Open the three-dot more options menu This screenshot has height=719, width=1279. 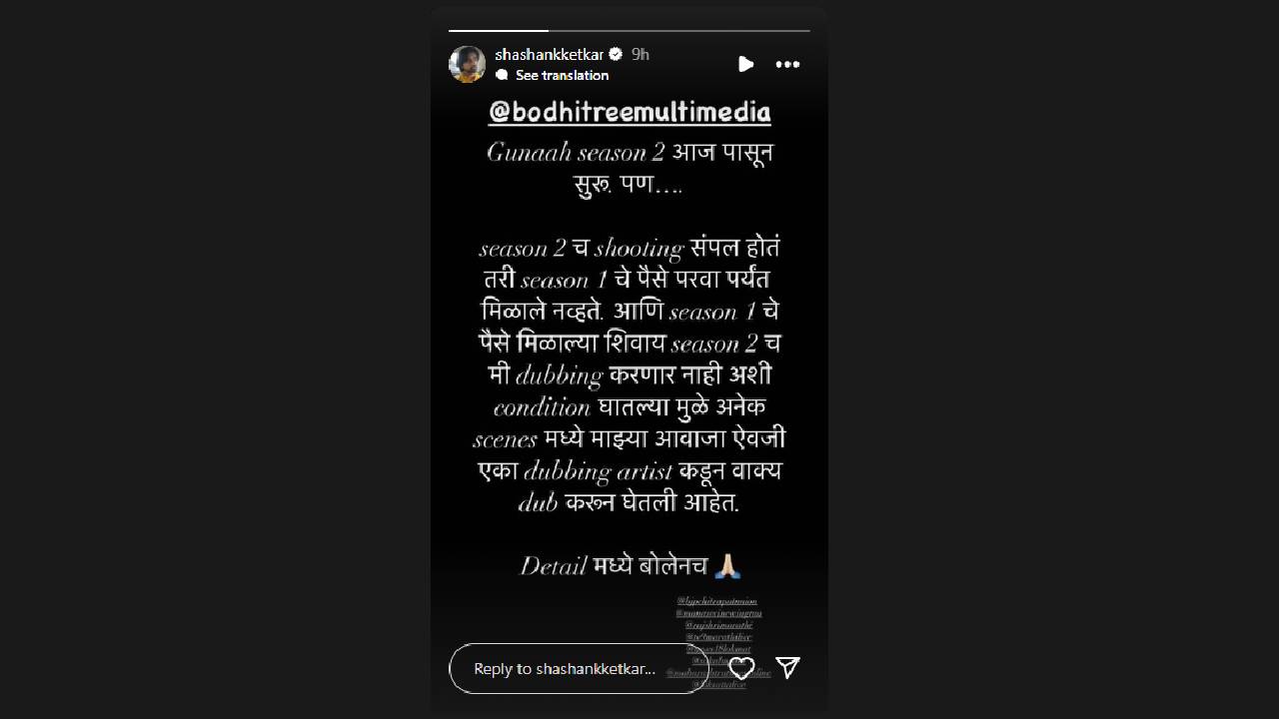coord(787,64)
